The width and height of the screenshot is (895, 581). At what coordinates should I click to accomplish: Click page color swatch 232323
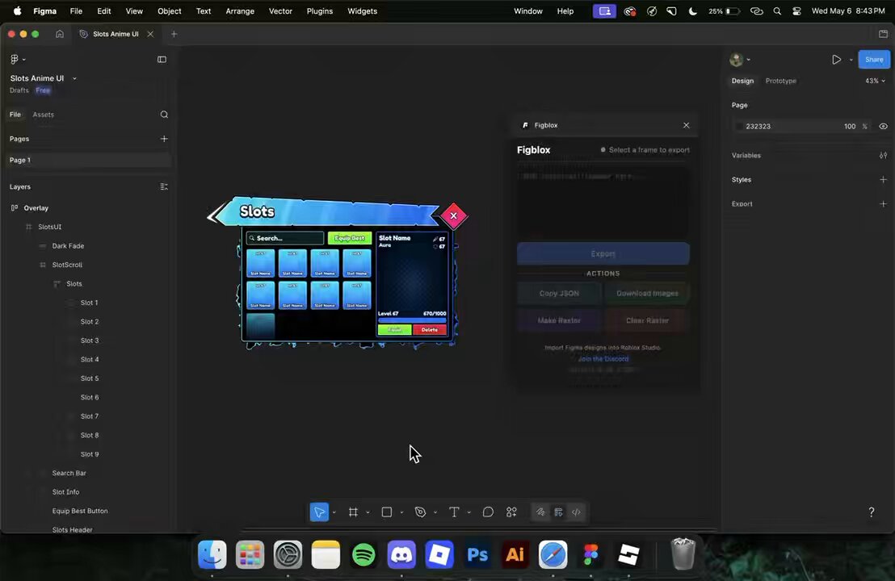739,127
